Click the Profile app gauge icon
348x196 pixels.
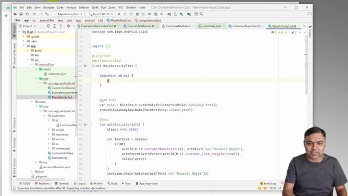tap(150, 14)
